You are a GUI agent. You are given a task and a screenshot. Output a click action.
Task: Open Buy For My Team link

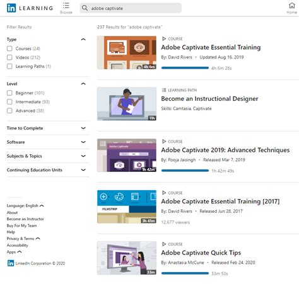(x=21, y=225)
